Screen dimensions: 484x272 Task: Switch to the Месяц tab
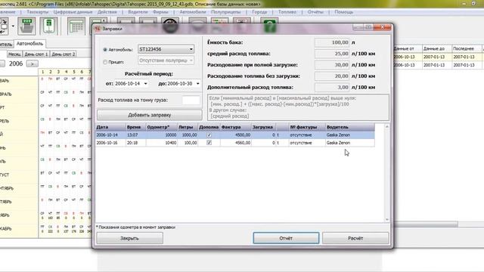click(14, 54)
